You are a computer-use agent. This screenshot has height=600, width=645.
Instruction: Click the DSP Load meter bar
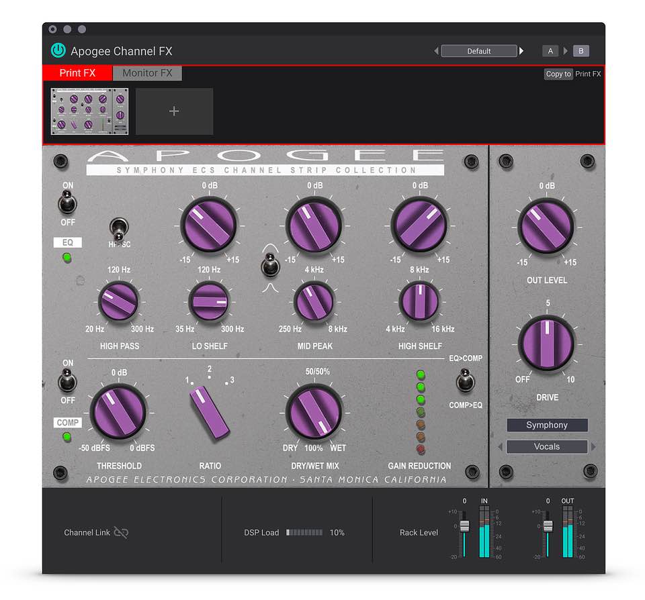point(304,533)
